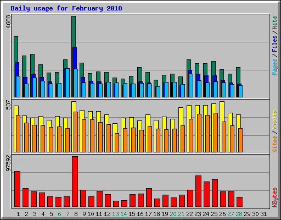Click the 537 y-axis label
This screenshot has width=281, height=220.
8,105
